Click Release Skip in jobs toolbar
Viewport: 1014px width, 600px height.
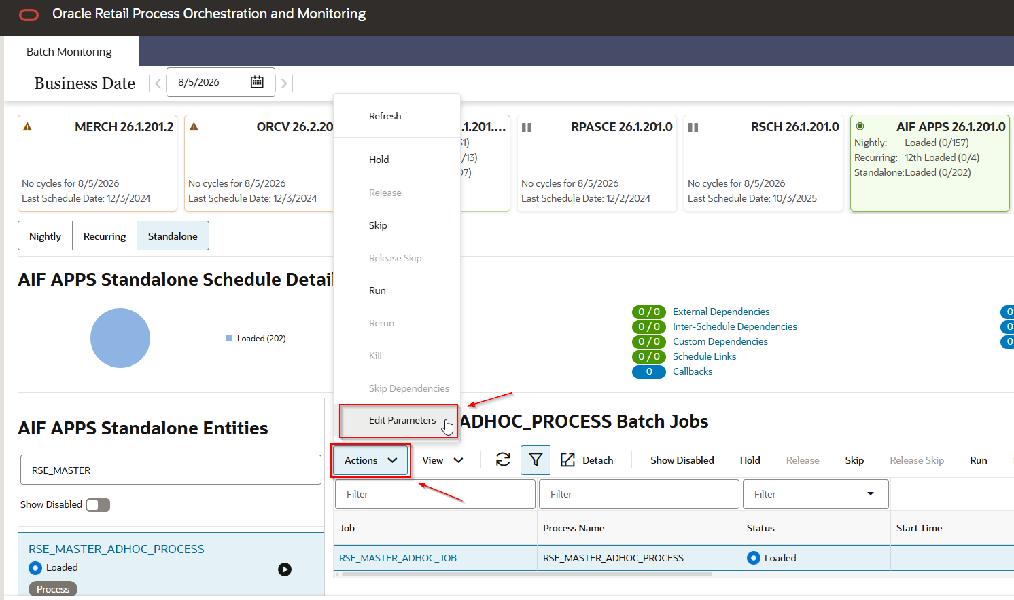pyautogui.click(x=917, y=460)
